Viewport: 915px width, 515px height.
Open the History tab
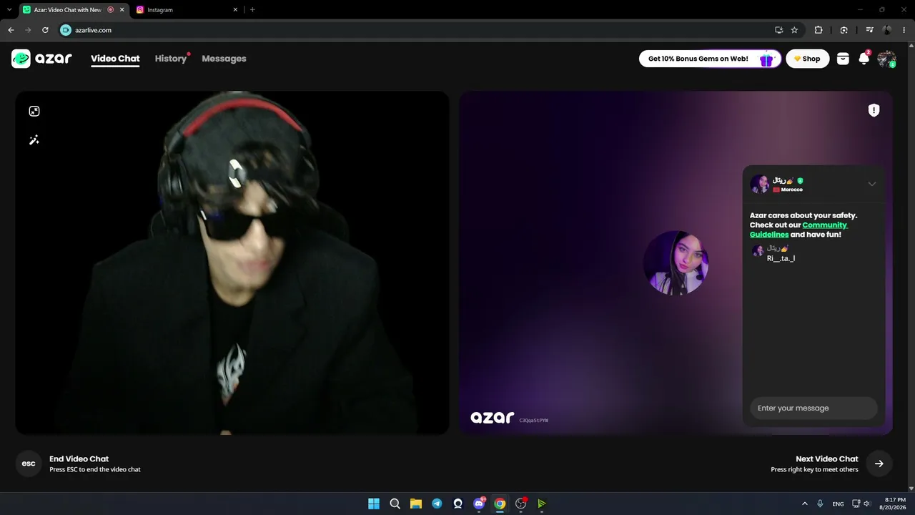(171, 59)
